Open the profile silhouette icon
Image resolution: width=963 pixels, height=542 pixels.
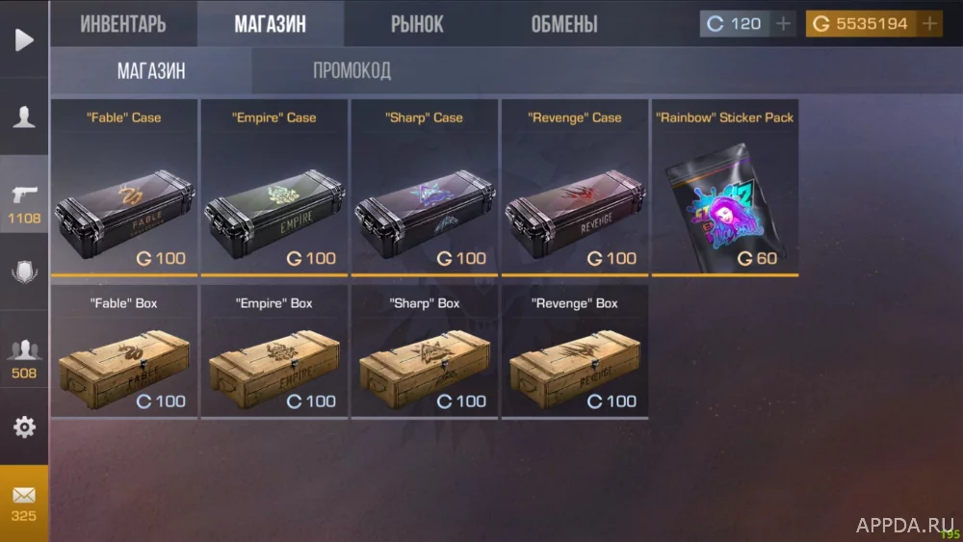24,116
